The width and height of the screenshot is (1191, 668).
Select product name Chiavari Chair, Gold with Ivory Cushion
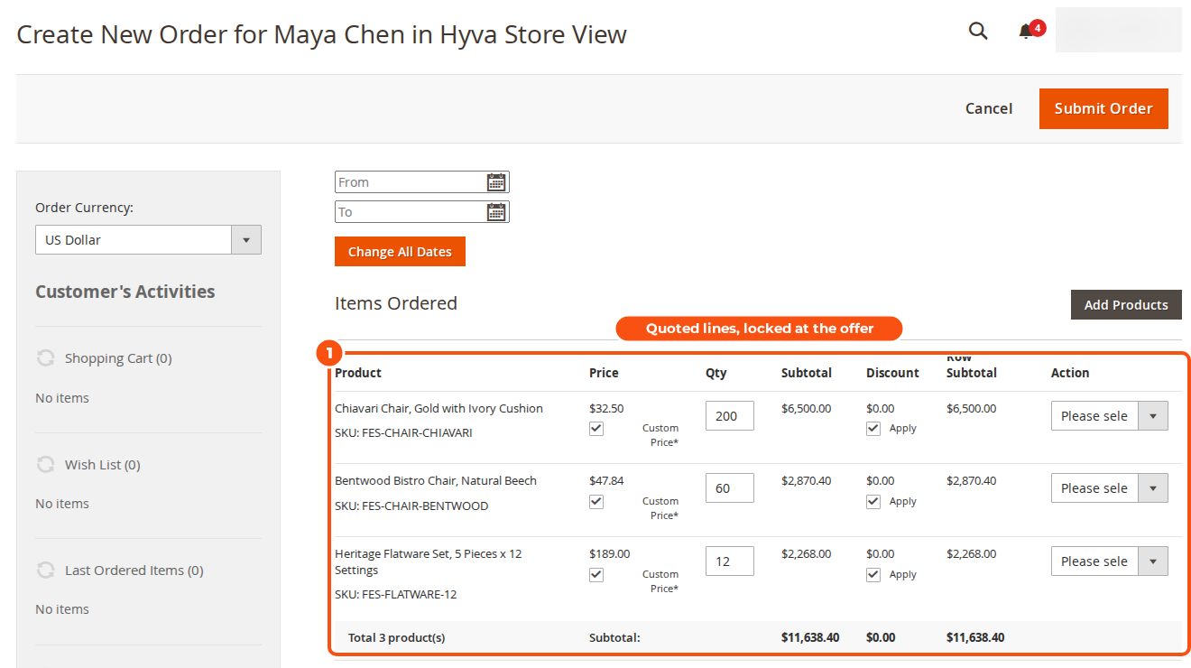439,409
